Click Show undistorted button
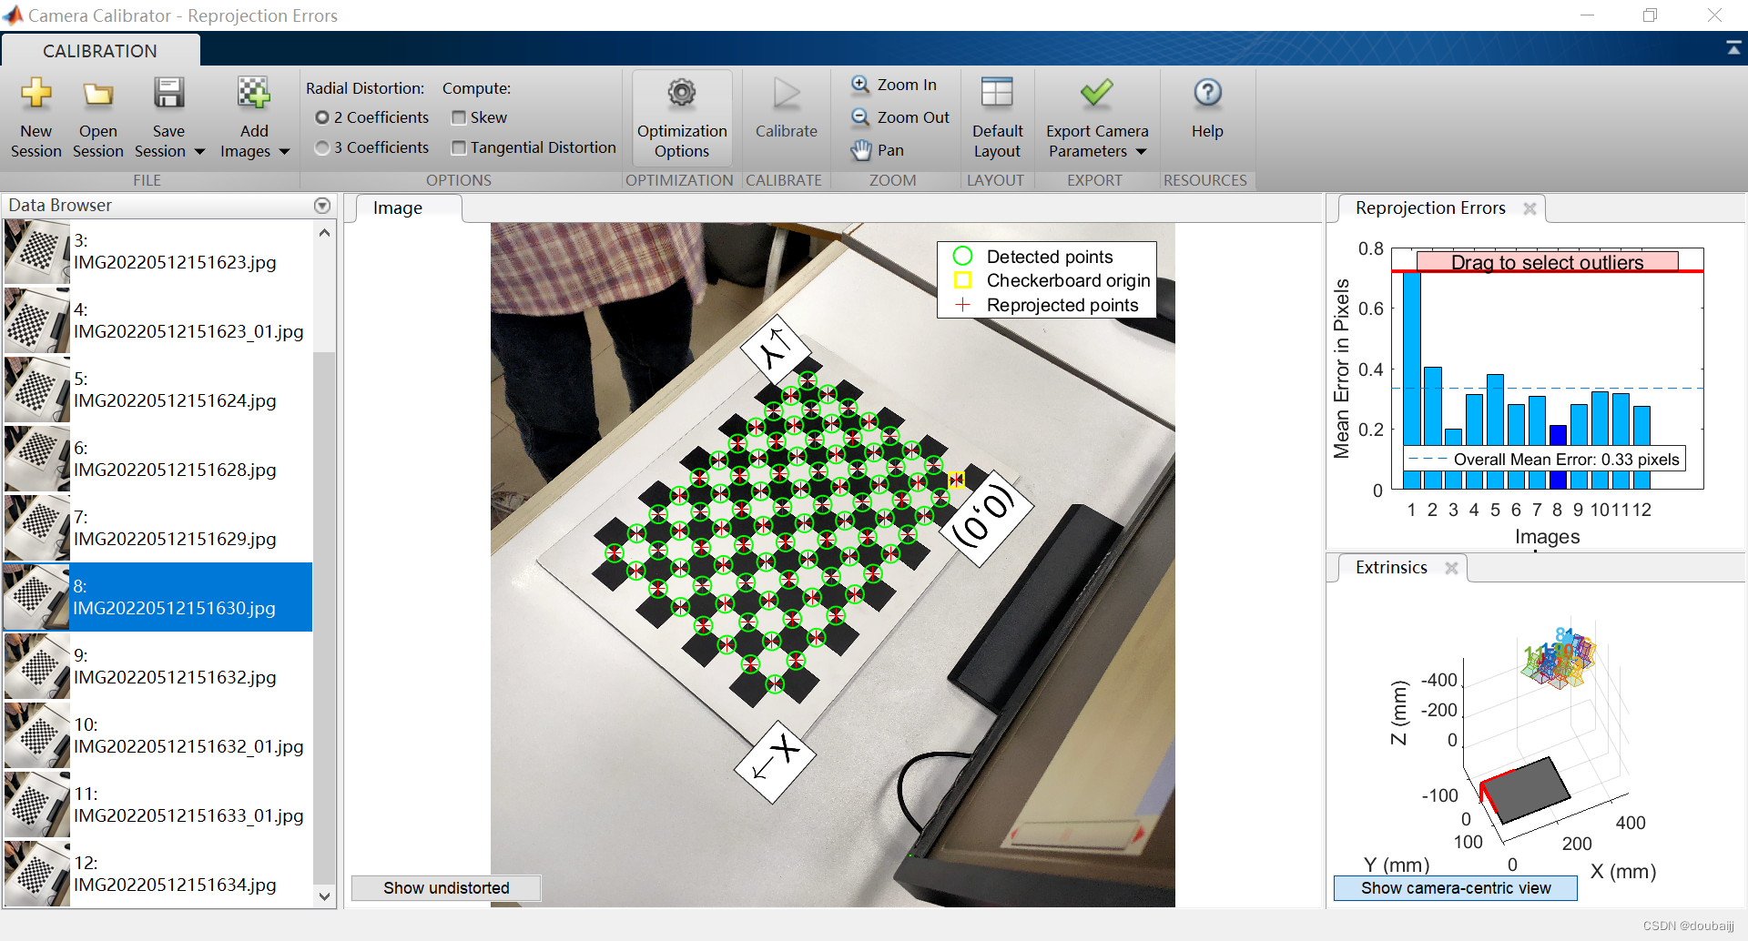Screen dimensions: 1748x941 point(446,888)
